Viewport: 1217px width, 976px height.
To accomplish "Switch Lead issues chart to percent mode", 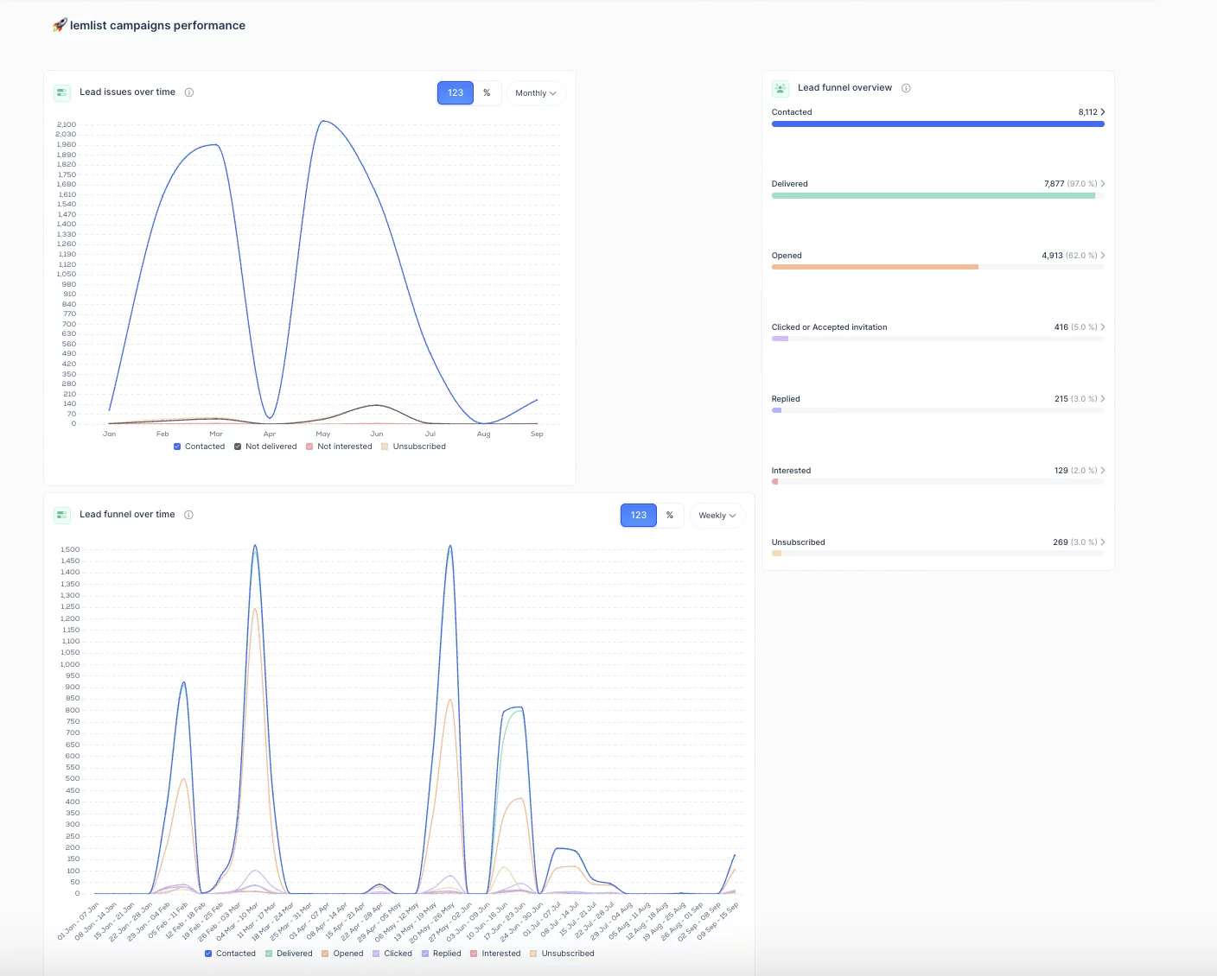I will pyautogui.click(x=487, y=93).
